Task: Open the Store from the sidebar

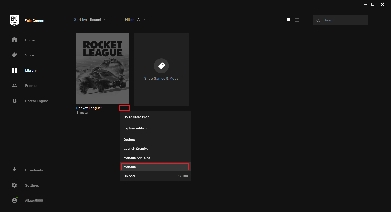Action: pyautogui.click(x=14, y=55)
